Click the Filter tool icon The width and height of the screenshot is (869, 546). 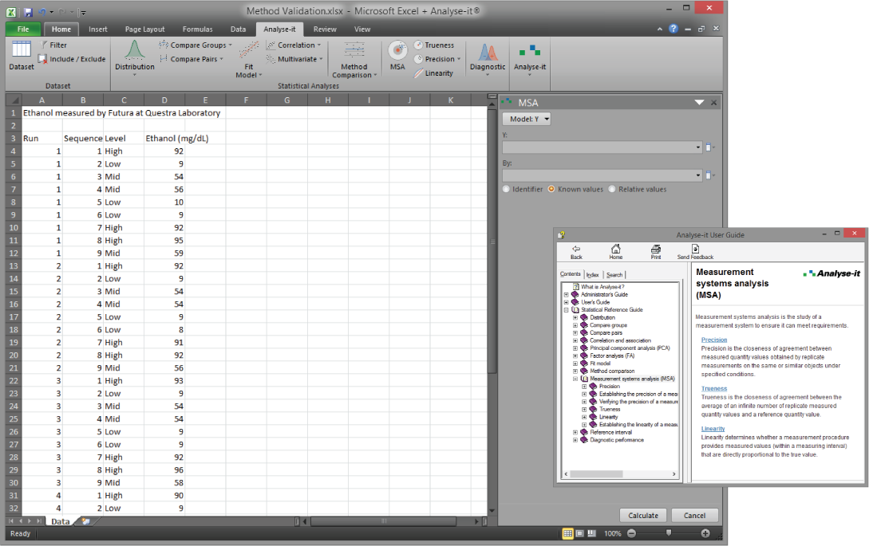click(45, 45)
